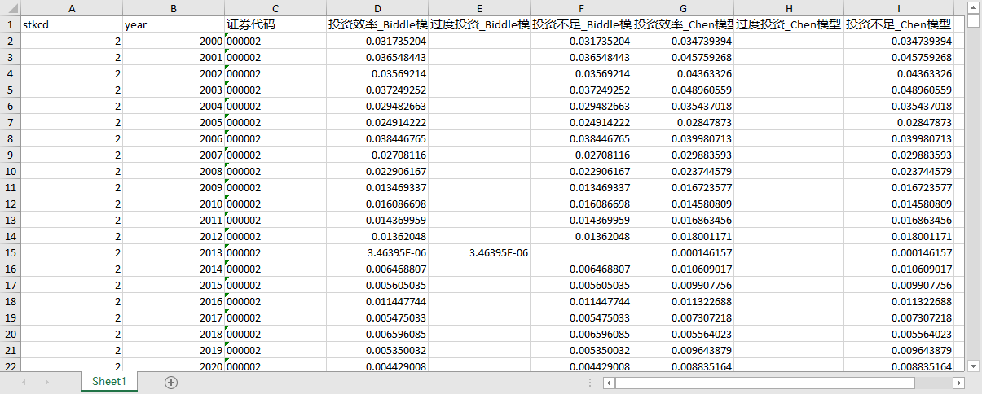The image size is (982, 394).
Task: Select cell 0.01362048 in column D
Action: 377,236
